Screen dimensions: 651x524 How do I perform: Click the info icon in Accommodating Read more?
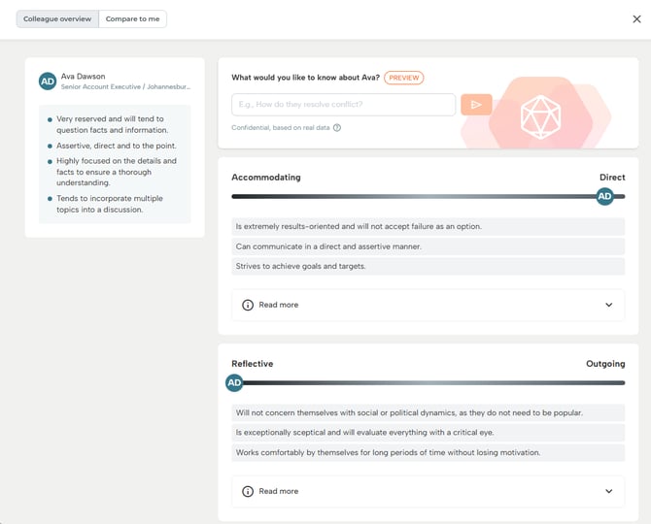(248, 305)
